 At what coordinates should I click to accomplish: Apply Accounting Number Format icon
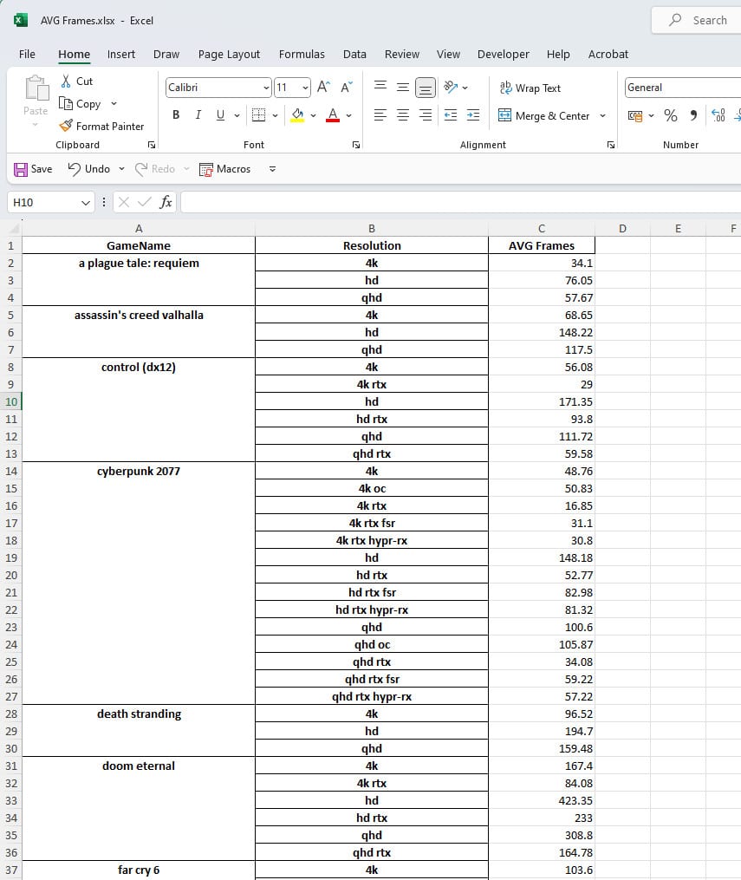(635, 115)
